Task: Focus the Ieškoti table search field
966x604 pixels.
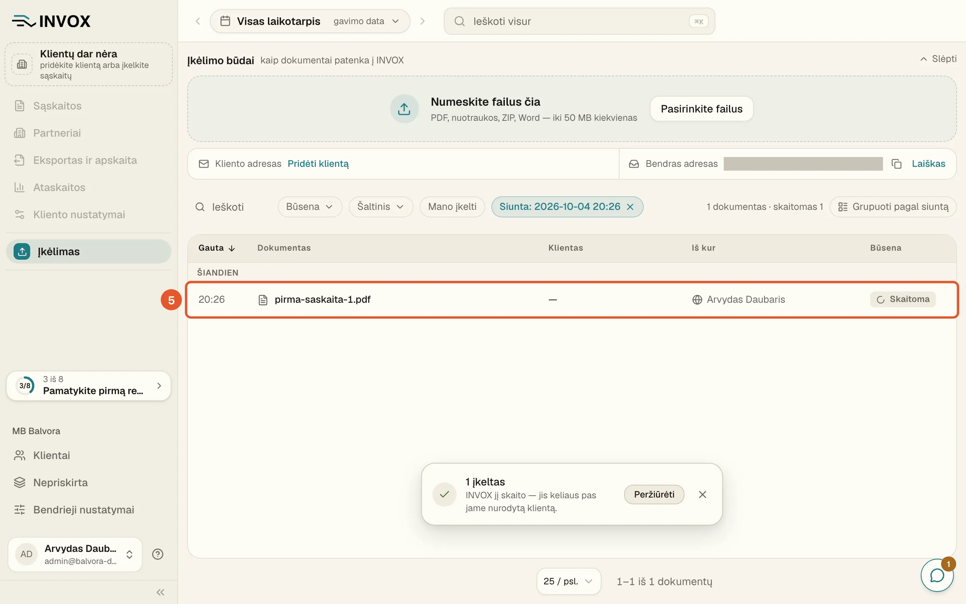Action: pos(229,206)
